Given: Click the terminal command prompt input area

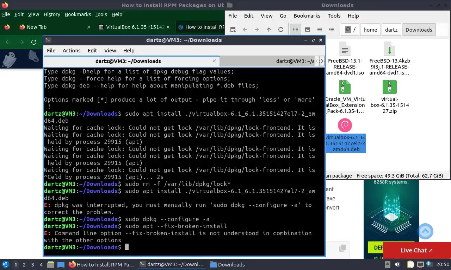Looking at the screenshot, I should (x=127, y=247).
